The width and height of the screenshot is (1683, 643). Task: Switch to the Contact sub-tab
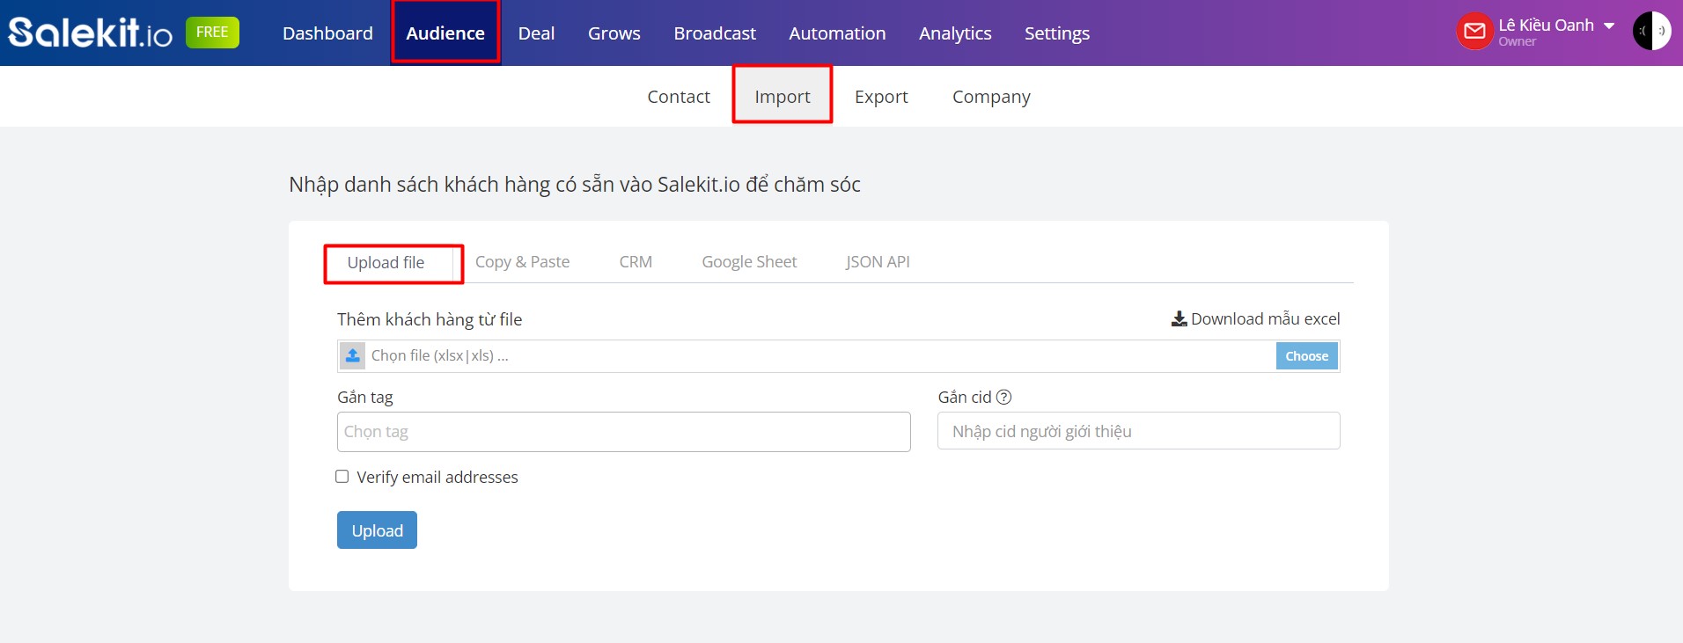pos(679,97)
